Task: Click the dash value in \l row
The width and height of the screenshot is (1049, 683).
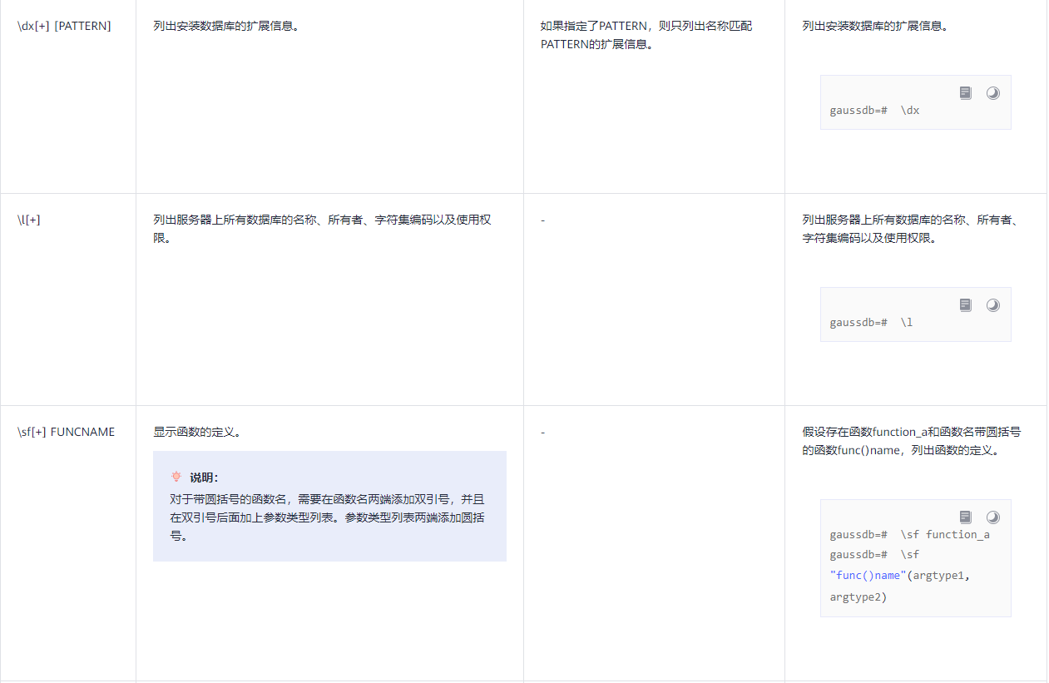Action: (x=542, y=220)
